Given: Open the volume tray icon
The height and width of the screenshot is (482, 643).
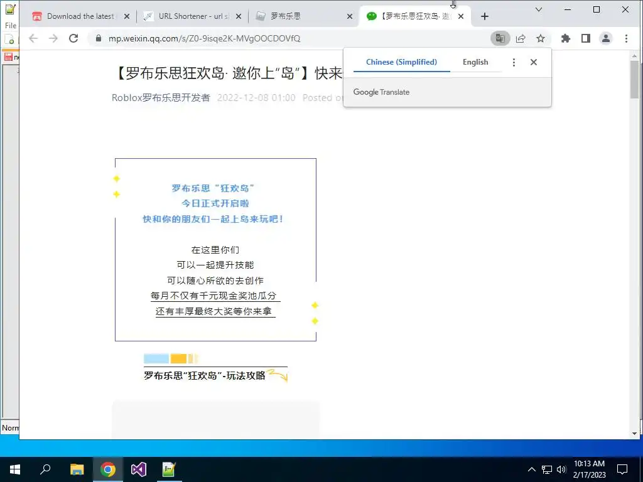Looking at the screenshot, I should click(x=561, y=469).
